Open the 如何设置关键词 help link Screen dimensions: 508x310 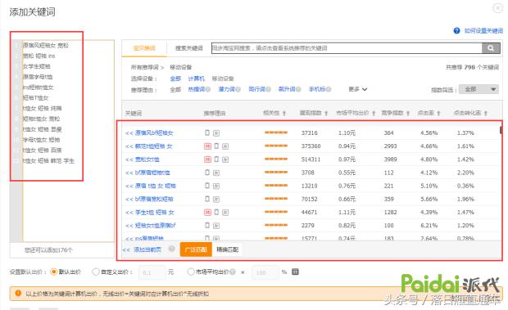tap(483, 31)
